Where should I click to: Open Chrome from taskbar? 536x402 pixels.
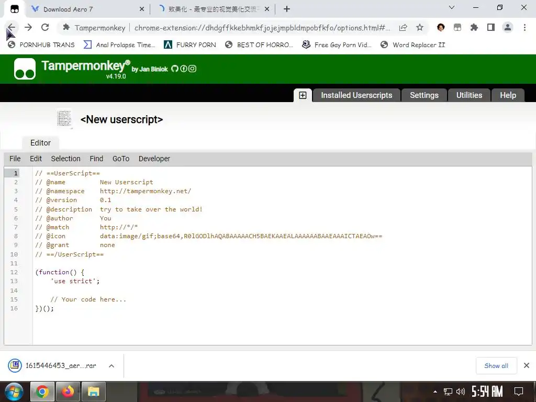[x=42, y=392]
